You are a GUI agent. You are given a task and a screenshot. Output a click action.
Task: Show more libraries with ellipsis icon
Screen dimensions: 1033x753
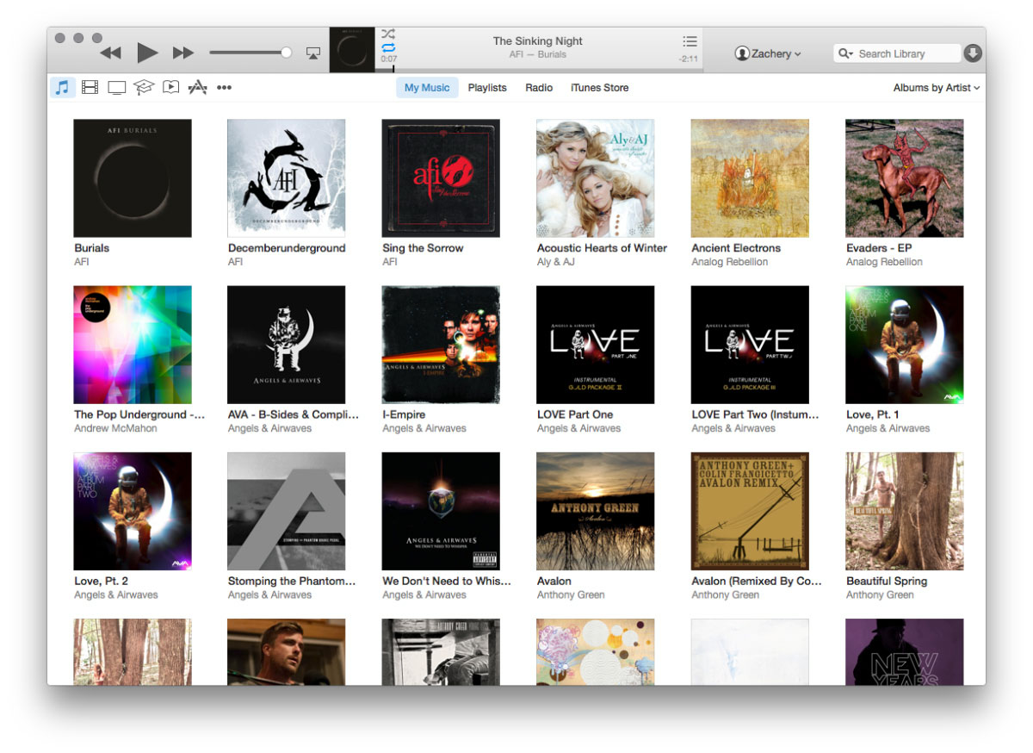pos(224,87)
